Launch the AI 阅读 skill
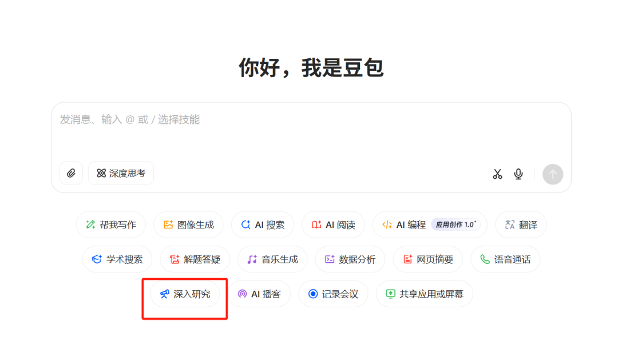The width and height of the screenshot is (618, 353). pyautogui.click(x=333, y=224)
